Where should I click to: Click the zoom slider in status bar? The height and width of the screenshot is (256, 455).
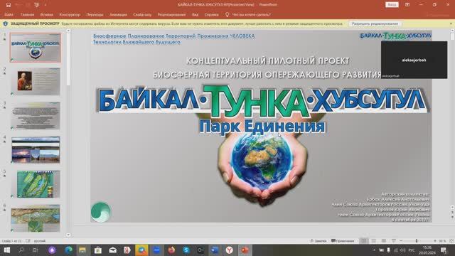(x=417, y=241)
